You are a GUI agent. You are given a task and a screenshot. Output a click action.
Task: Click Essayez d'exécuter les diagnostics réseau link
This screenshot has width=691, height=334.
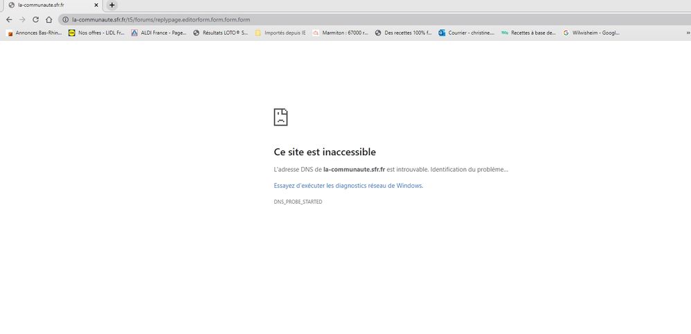pos(348,186)
